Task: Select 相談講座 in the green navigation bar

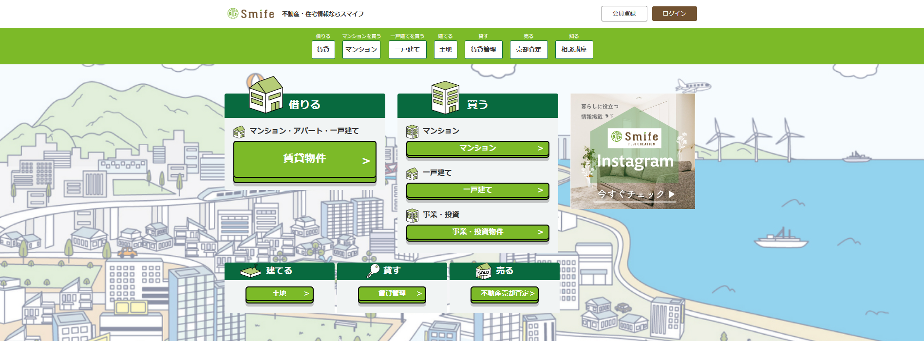Action: click(x=574, y=50)
